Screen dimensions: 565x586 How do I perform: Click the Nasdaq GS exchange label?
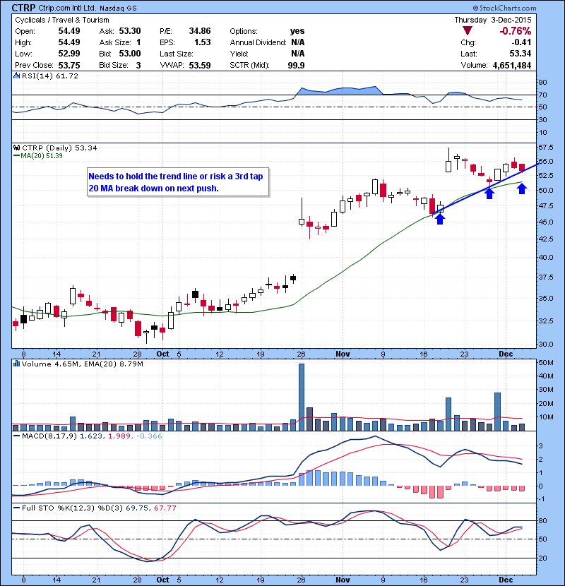(118, 8)
